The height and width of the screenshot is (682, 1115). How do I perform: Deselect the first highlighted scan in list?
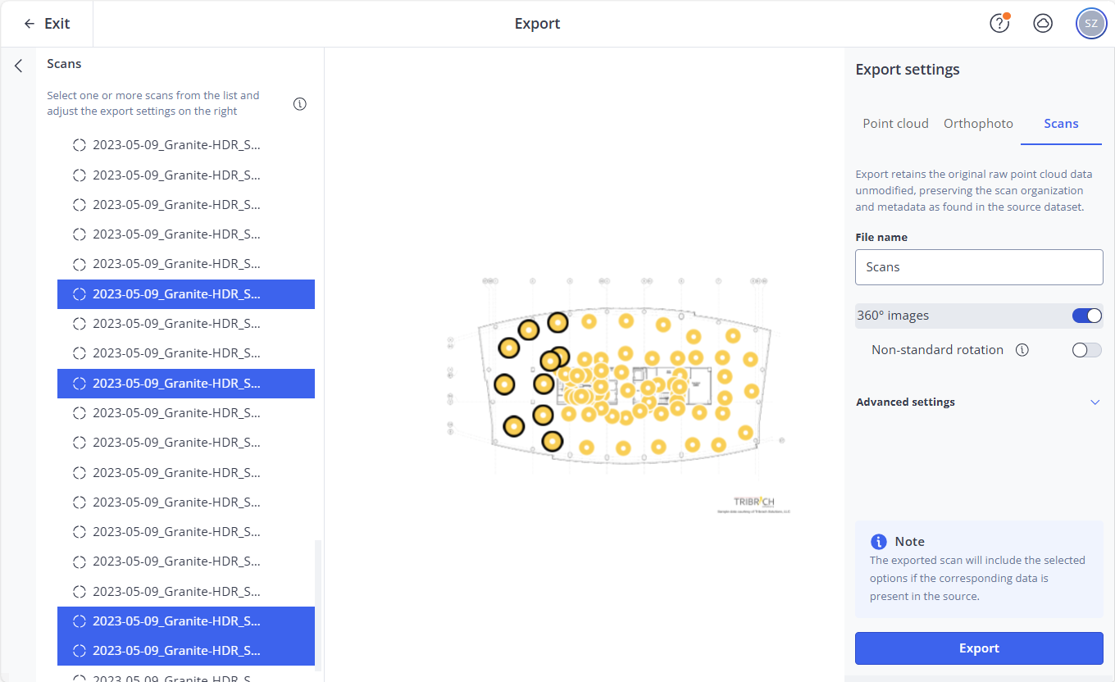pos(185,294)
